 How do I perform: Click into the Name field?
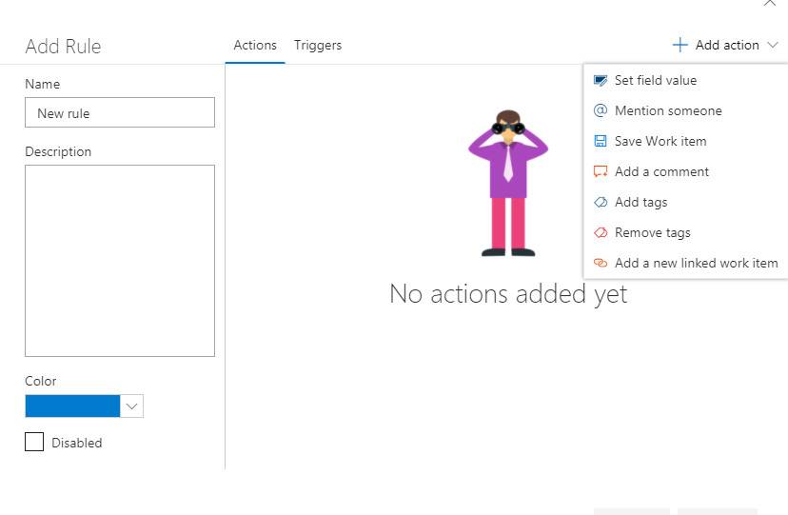[x=120, y=112]
